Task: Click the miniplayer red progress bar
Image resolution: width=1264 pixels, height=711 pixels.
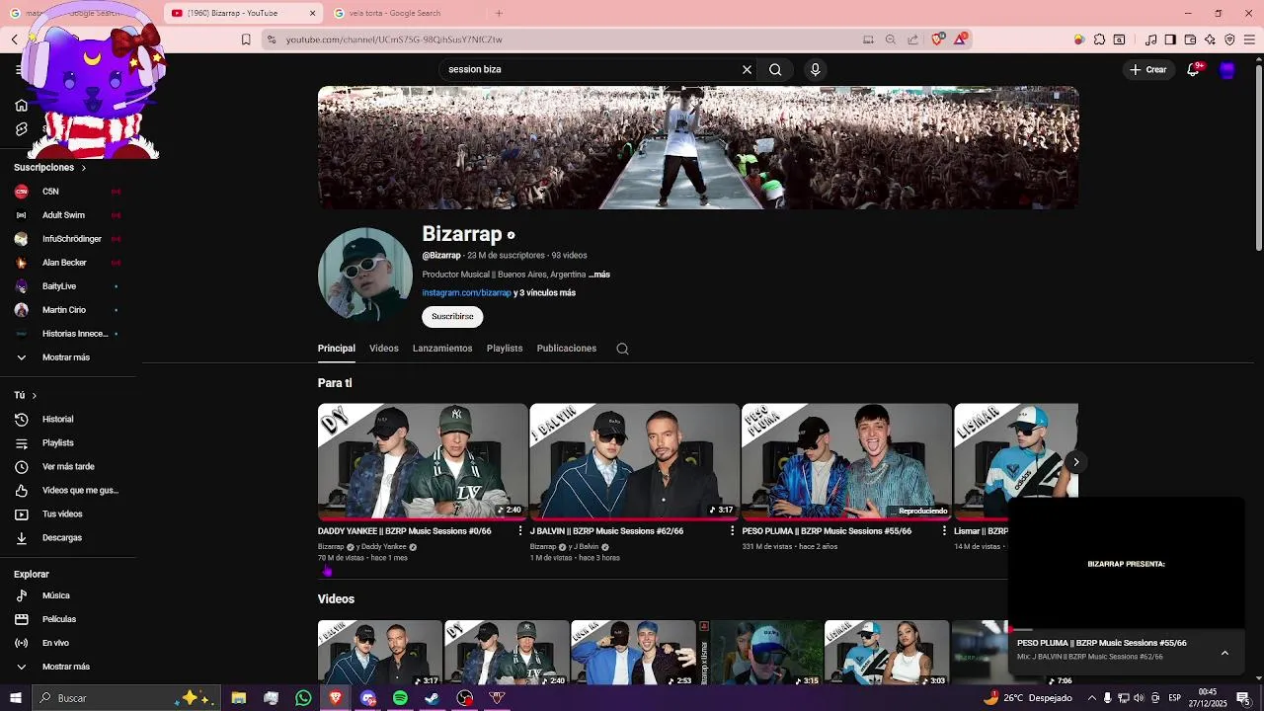Action: point(1126,629)
